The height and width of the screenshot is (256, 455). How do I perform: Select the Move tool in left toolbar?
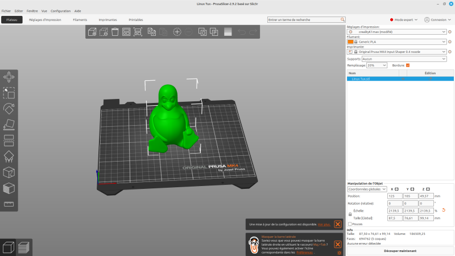(9, 76)
